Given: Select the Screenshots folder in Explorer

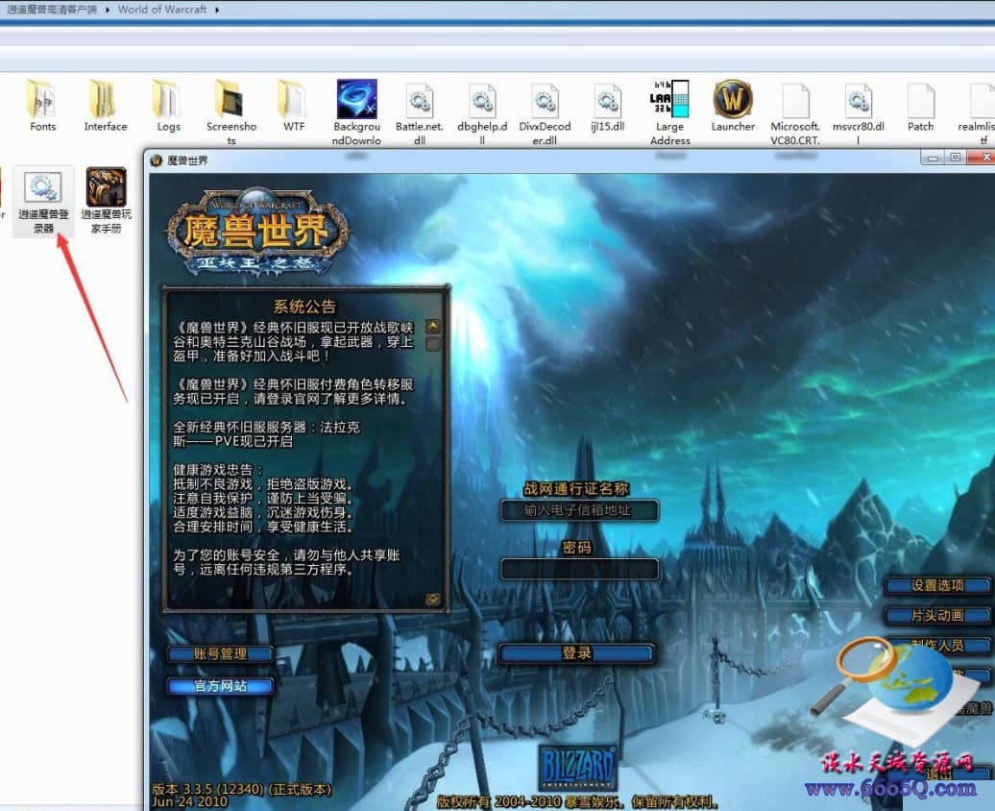Looking at the screenshot, I should (231, 111).
